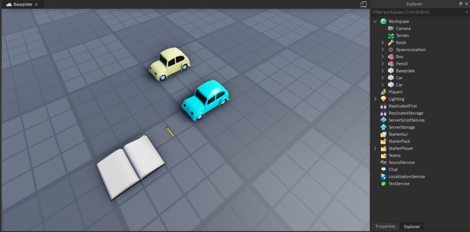470x232 pixels.
Task: Click the Pencil model icon
Action: (x=391, y=64)
